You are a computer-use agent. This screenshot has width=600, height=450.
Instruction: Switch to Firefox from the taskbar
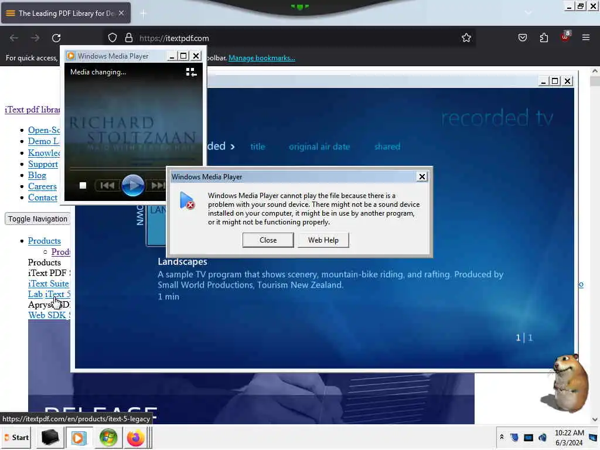pyautogui.click(x=136, y=438)
